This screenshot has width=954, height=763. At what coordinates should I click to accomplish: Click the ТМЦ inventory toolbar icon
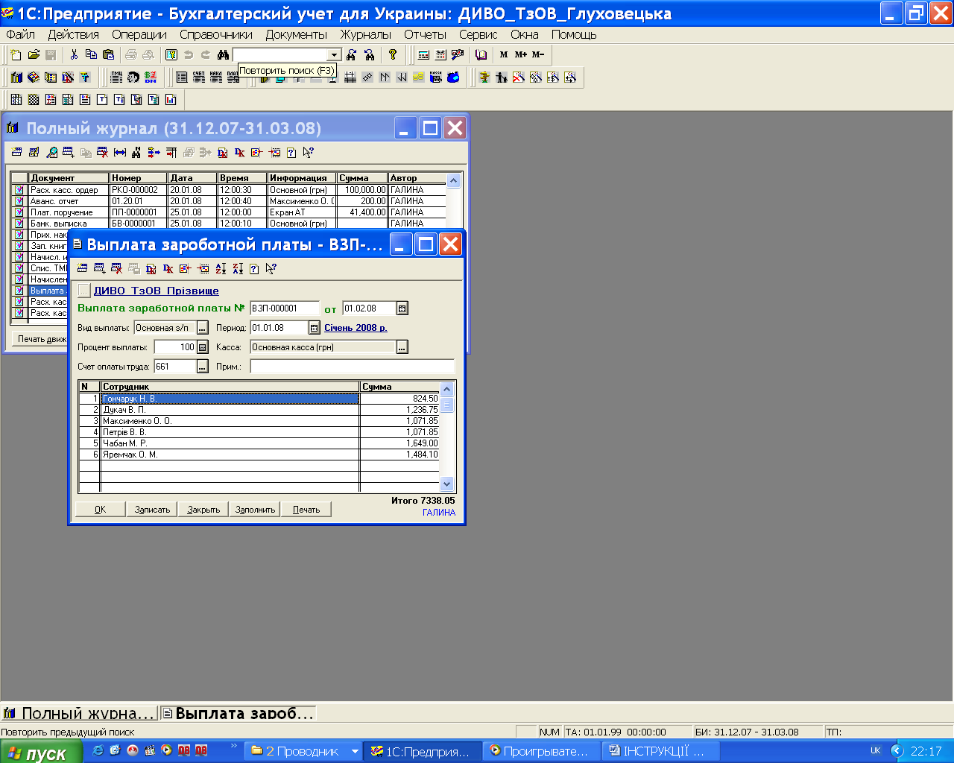point(117,77)
